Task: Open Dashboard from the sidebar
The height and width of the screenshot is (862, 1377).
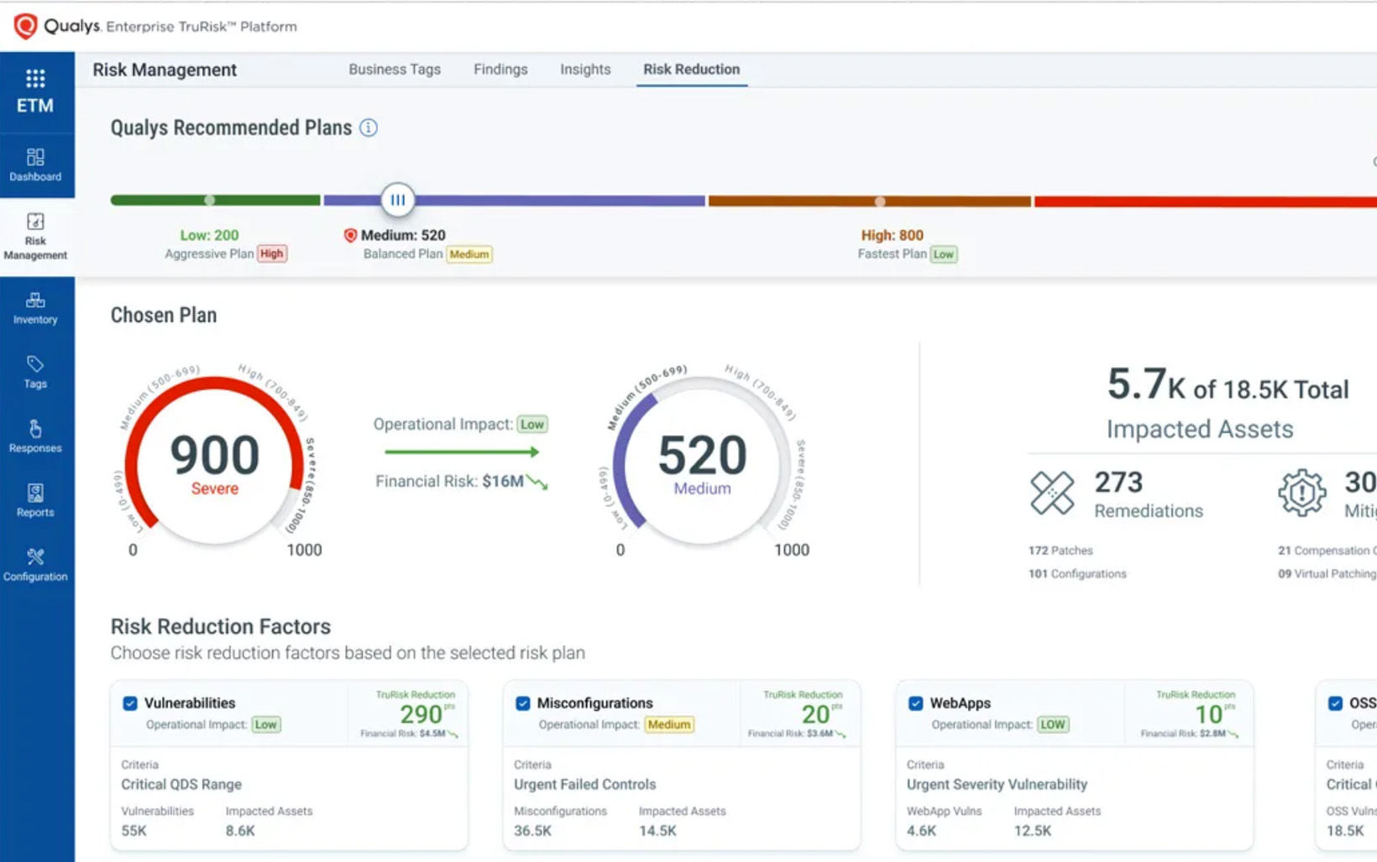Action: [35, 165]
